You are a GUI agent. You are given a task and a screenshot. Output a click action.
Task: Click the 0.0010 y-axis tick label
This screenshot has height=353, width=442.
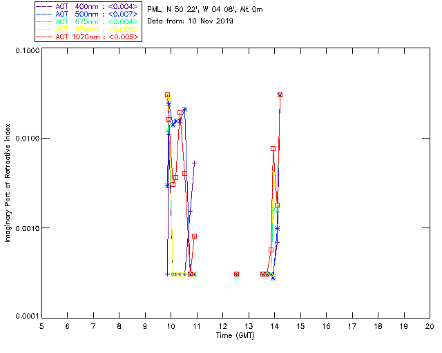(x=26, y=228)
